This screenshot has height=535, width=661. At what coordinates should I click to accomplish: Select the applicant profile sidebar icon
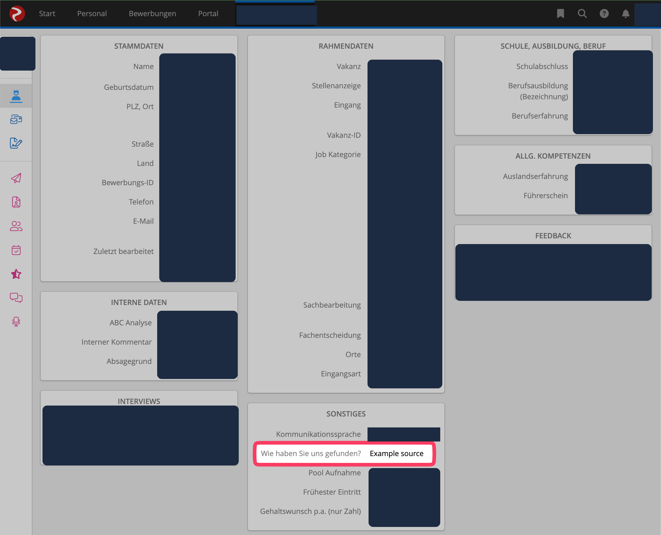tap(16, 96)
